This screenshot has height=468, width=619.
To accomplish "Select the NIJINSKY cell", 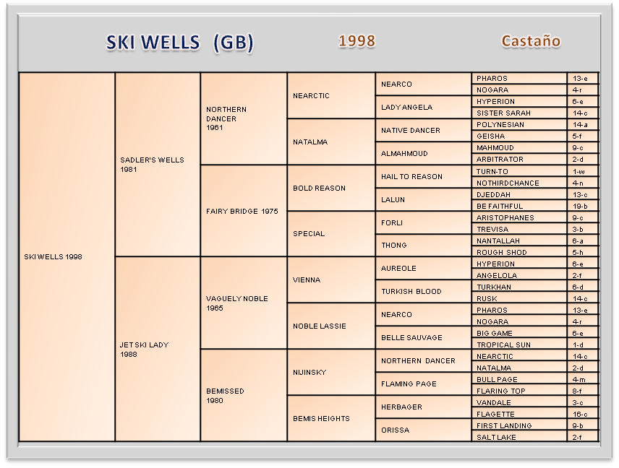I will pos(309,372).
